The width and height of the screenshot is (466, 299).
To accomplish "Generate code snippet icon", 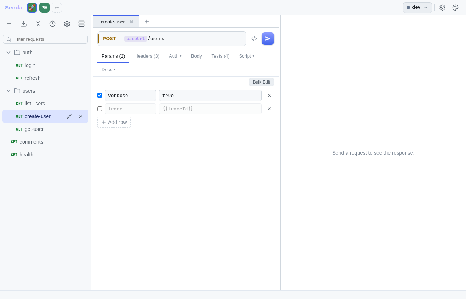I will 254,39.
